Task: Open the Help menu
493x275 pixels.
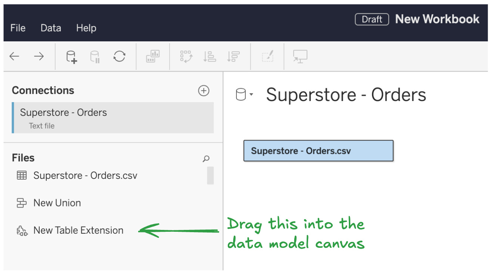Action: coord(86,28)
